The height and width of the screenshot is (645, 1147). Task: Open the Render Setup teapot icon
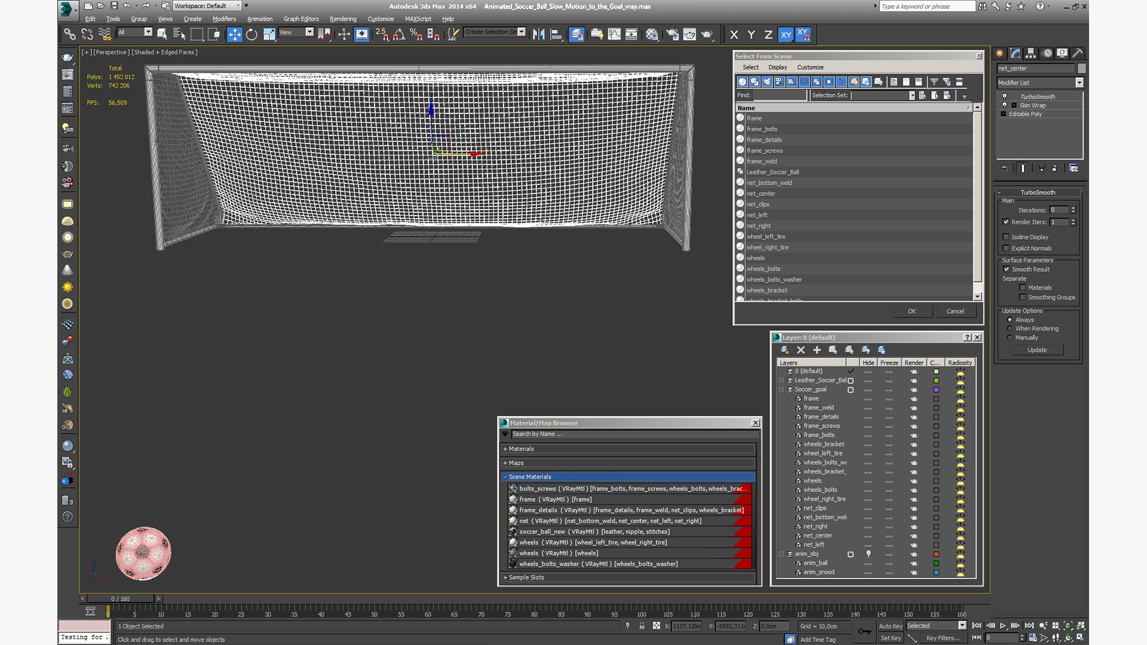pyautogui.click(x=672, y=35)
